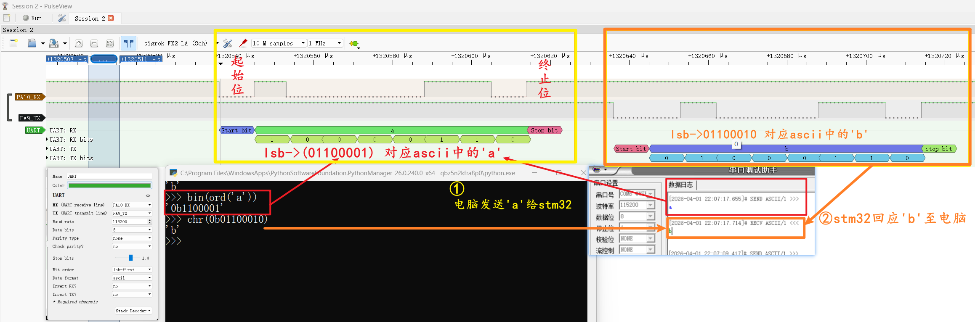The width and height of the screenshot is (975, 322).
Task: Open the Invert TX? dropdown
Action: coord(132,295)
